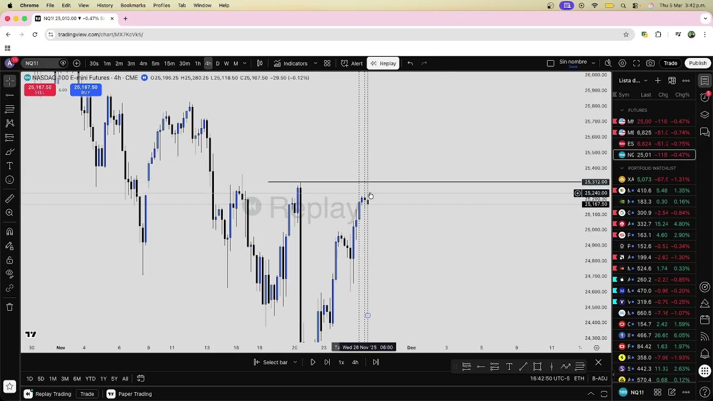The width and height of the screenshot is (713, 401).
Task: Open the quick search icon in top bar
Action: pos(608,63)
